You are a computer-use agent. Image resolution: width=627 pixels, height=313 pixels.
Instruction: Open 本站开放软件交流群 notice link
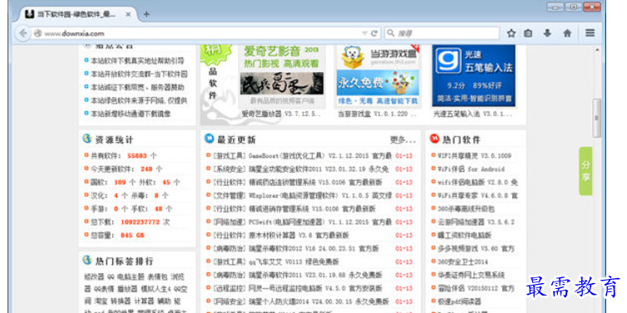point(139,74)
